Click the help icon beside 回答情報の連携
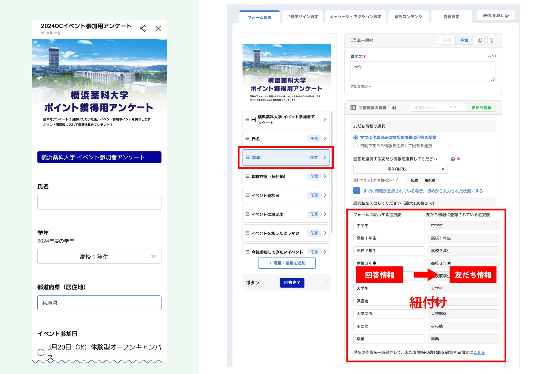Viewport: 549px width, 374px height. pos(394,108)
